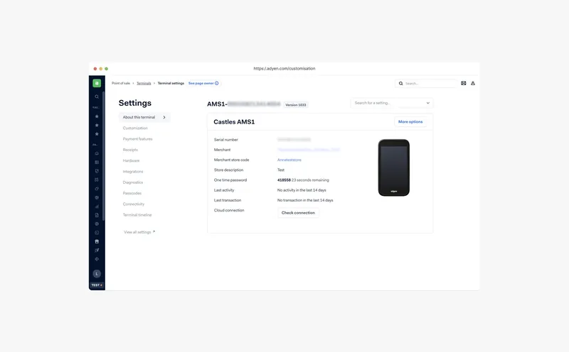
Task: Click the Castles AMS1 heading
Action: click(234, 122)
